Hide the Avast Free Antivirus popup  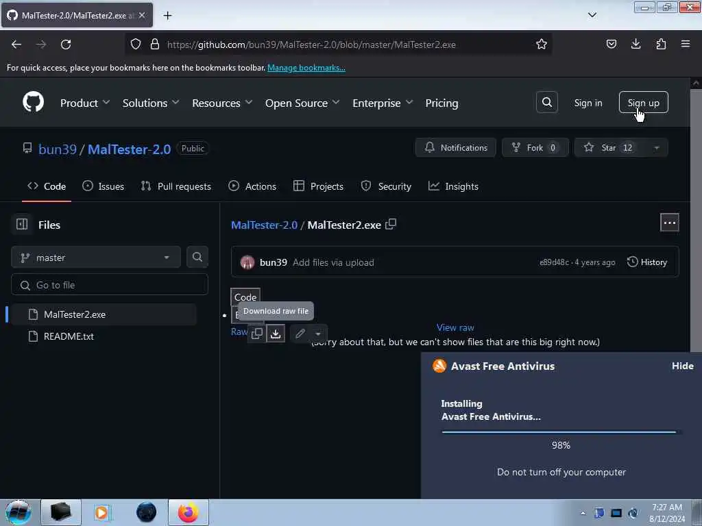click(x=682, y=366)
